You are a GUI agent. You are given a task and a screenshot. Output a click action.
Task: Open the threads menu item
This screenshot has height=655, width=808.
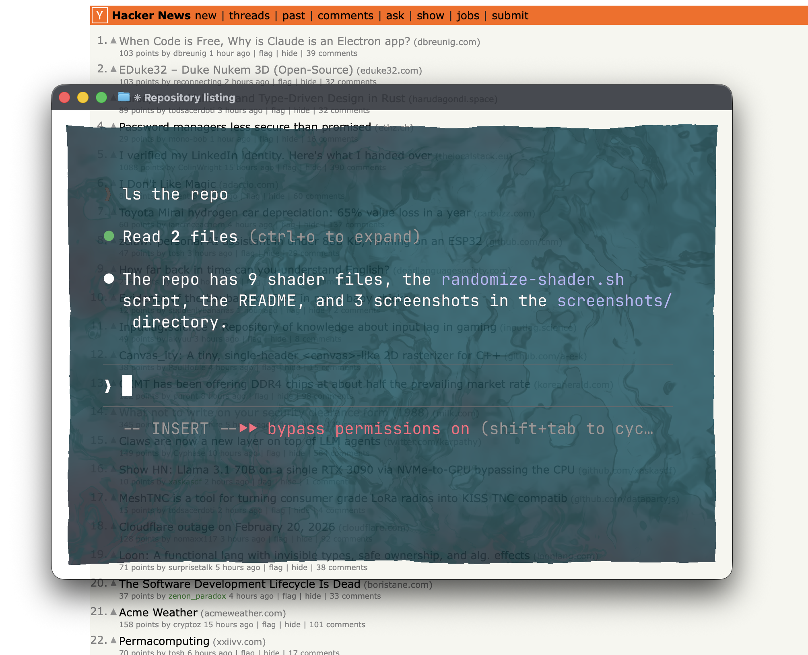[249, 16]
